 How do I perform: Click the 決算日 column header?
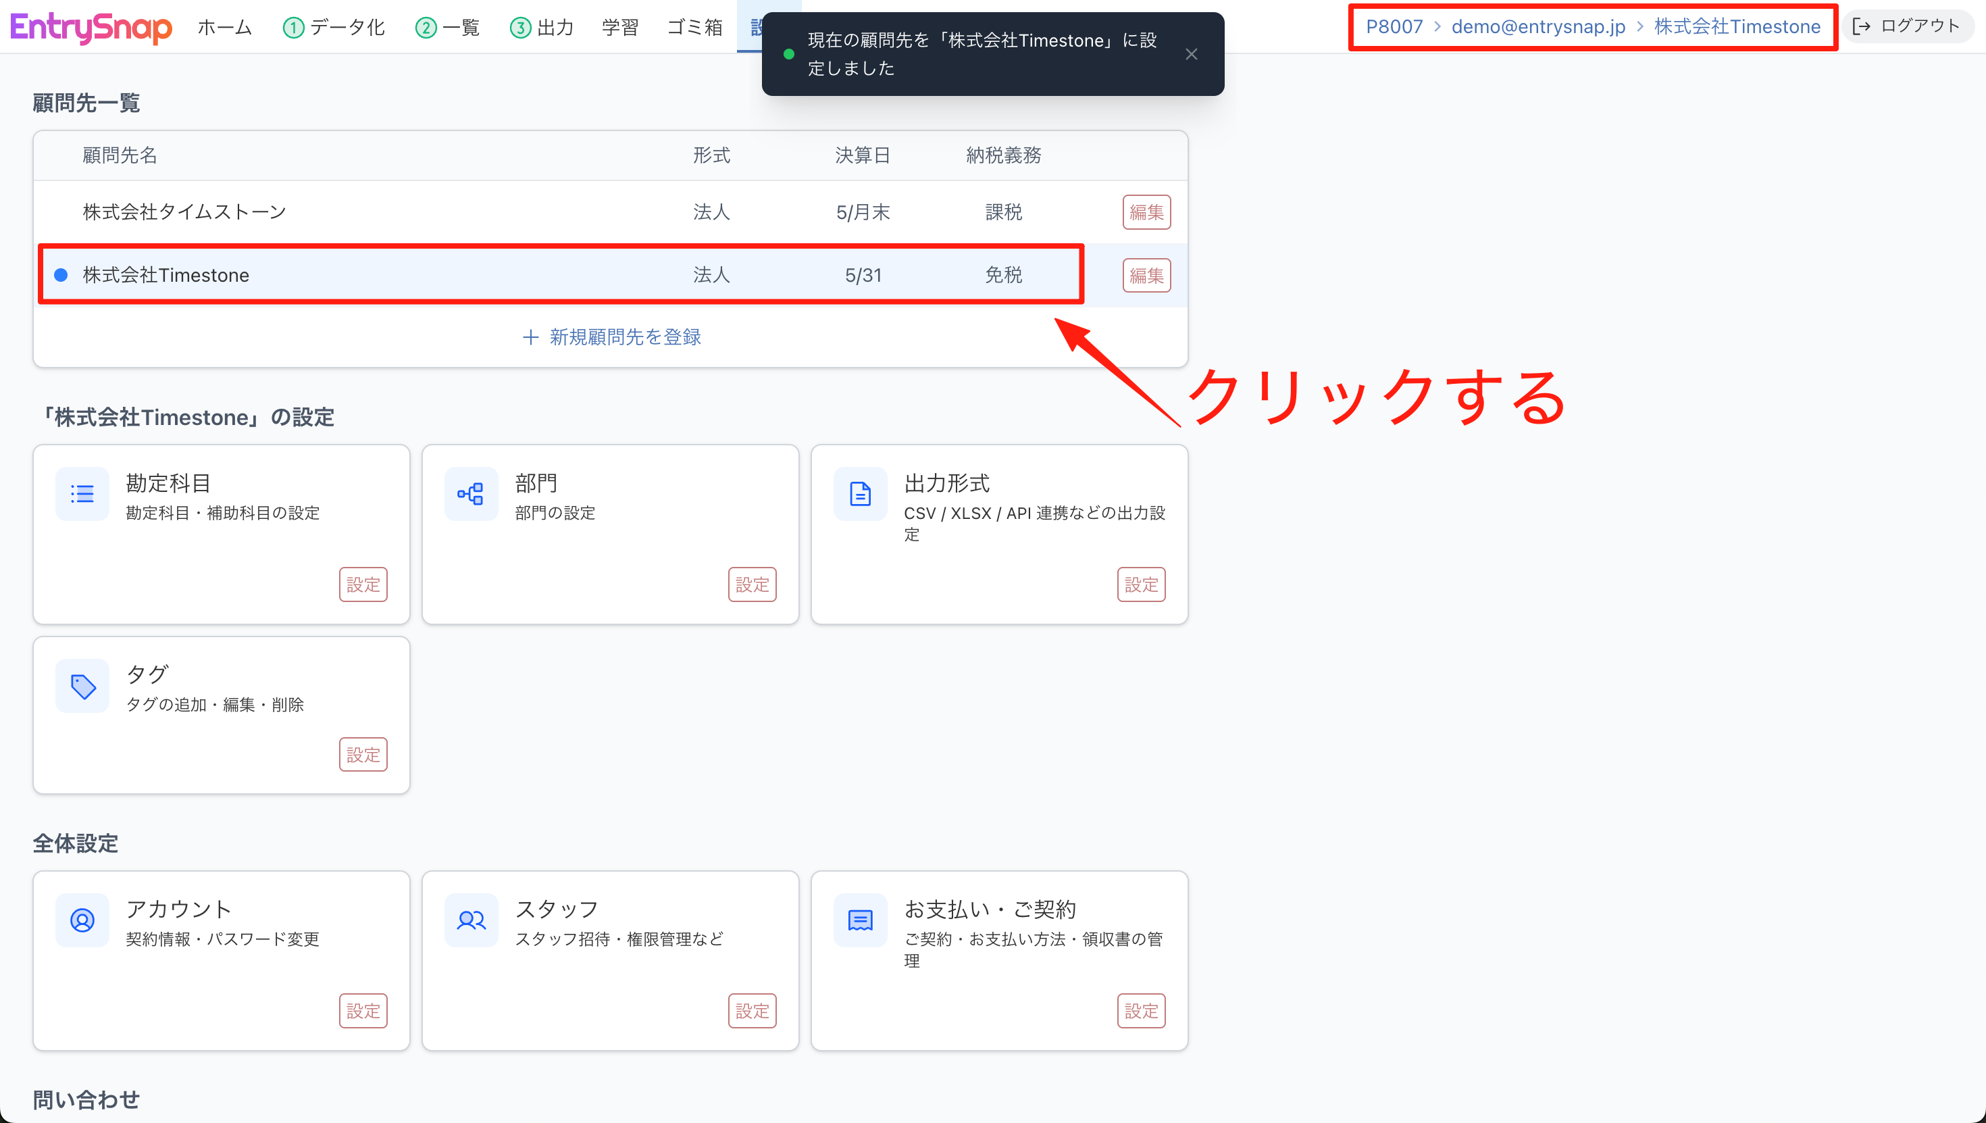(x=863, y=155)
